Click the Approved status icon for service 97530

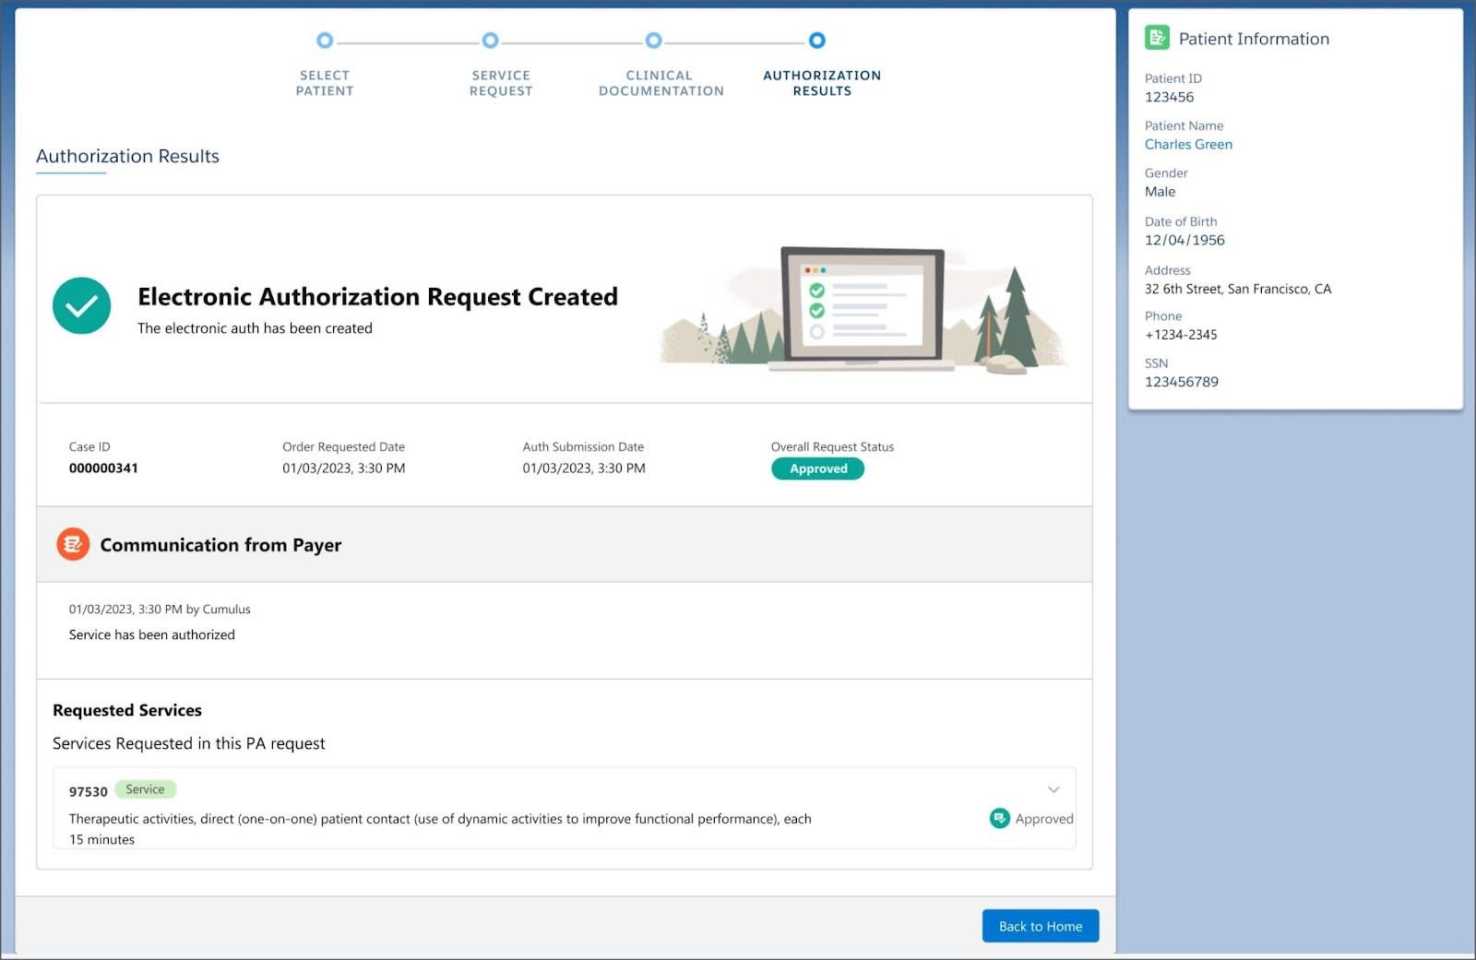(x=999, y=818)
